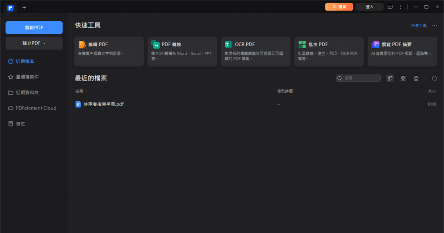The image size is (444, 233).
Task: Click the green PDF 轉換 icon
Action: point(156,45)
